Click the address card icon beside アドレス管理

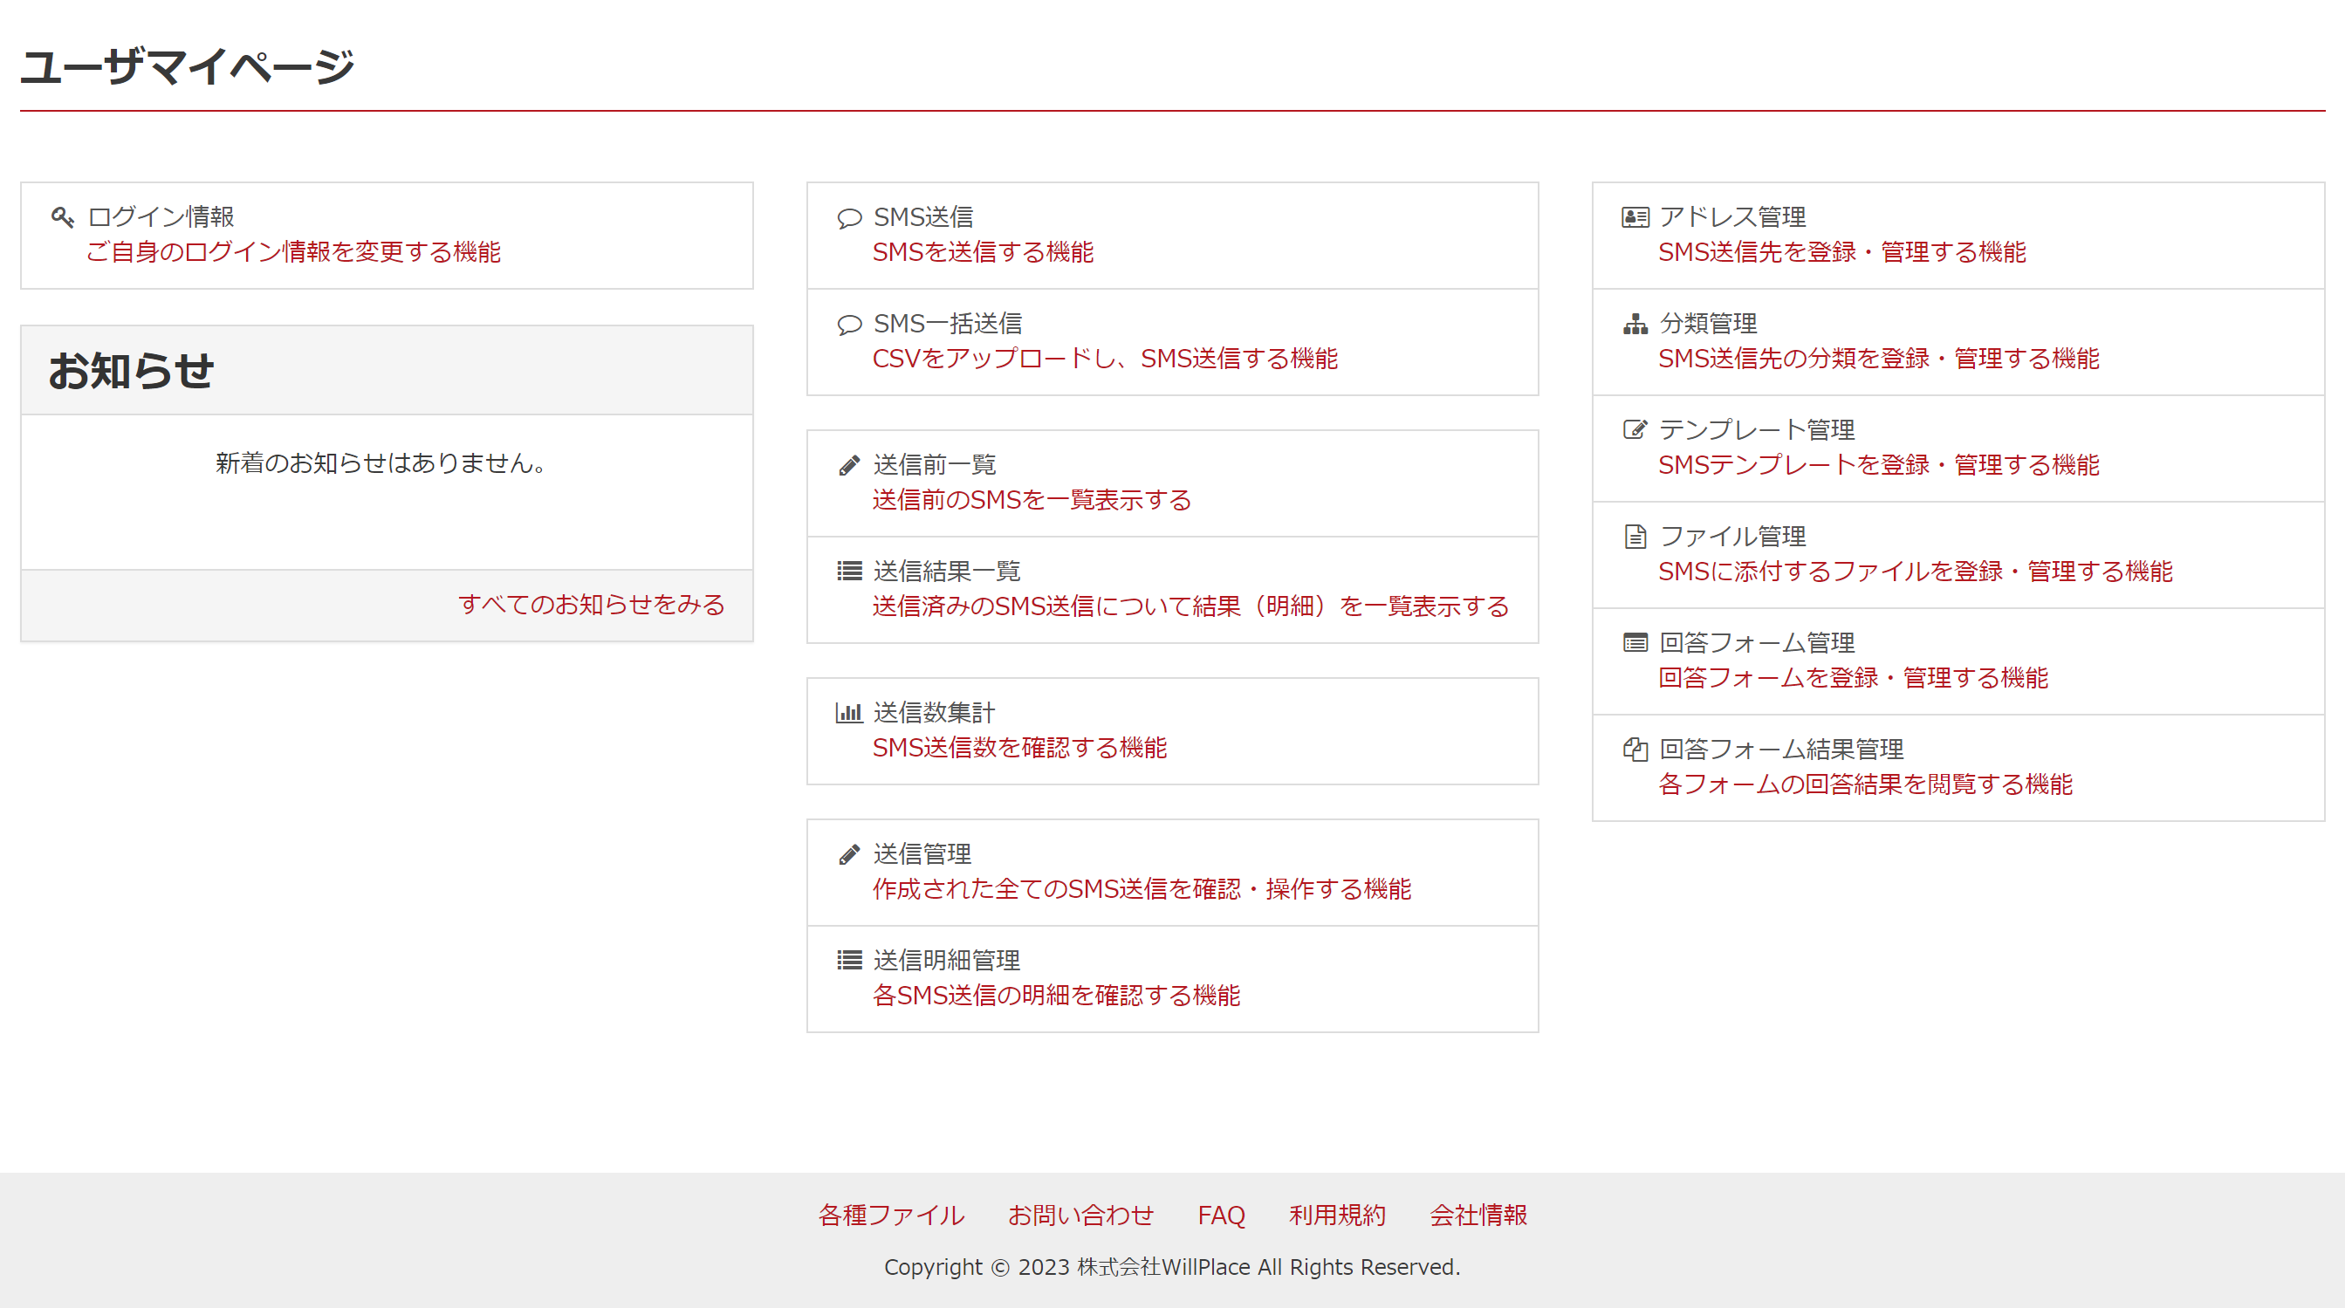(x=1635, y=217)
